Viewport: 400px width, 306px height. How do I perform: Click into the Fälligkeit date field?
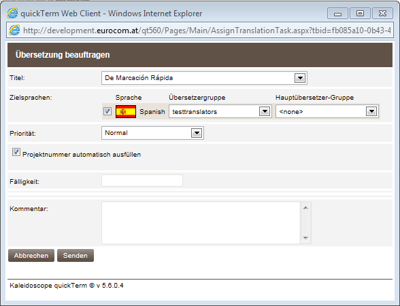tap(142, 180)
